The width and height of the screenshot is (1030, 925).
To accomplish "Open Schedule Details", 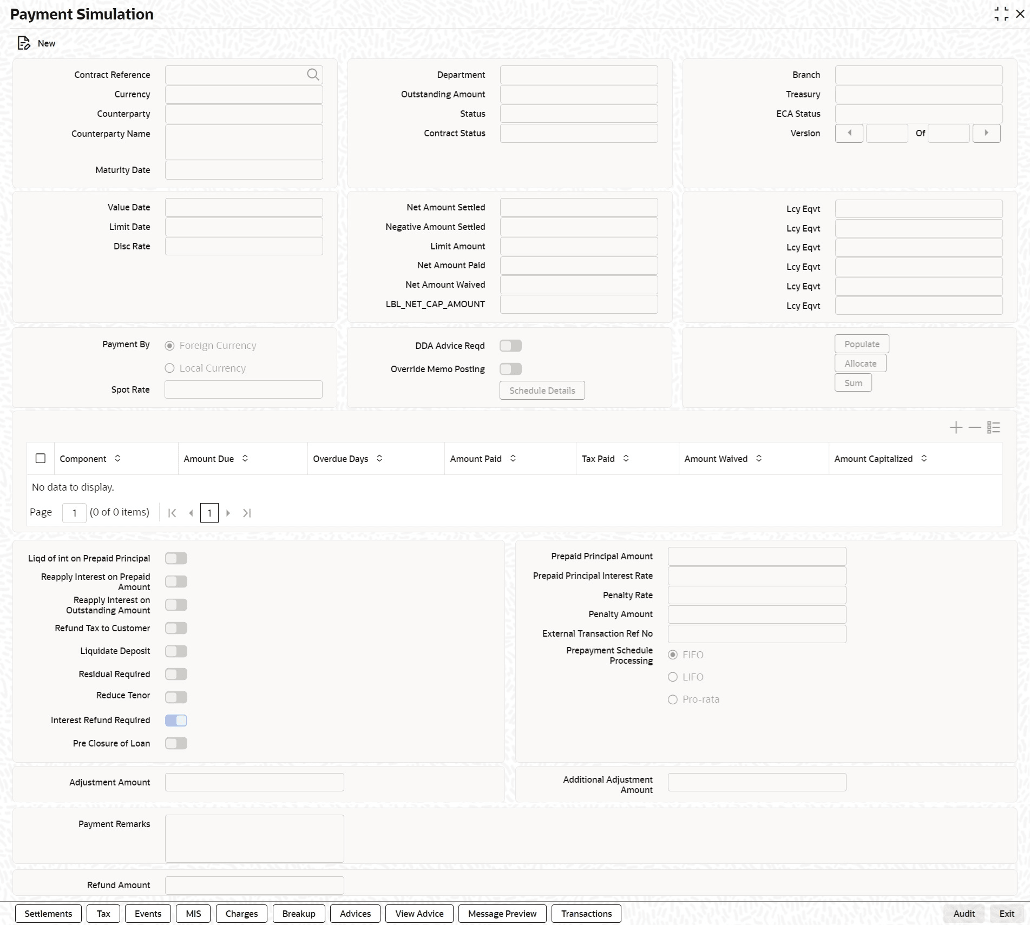I will pos(542,391).
